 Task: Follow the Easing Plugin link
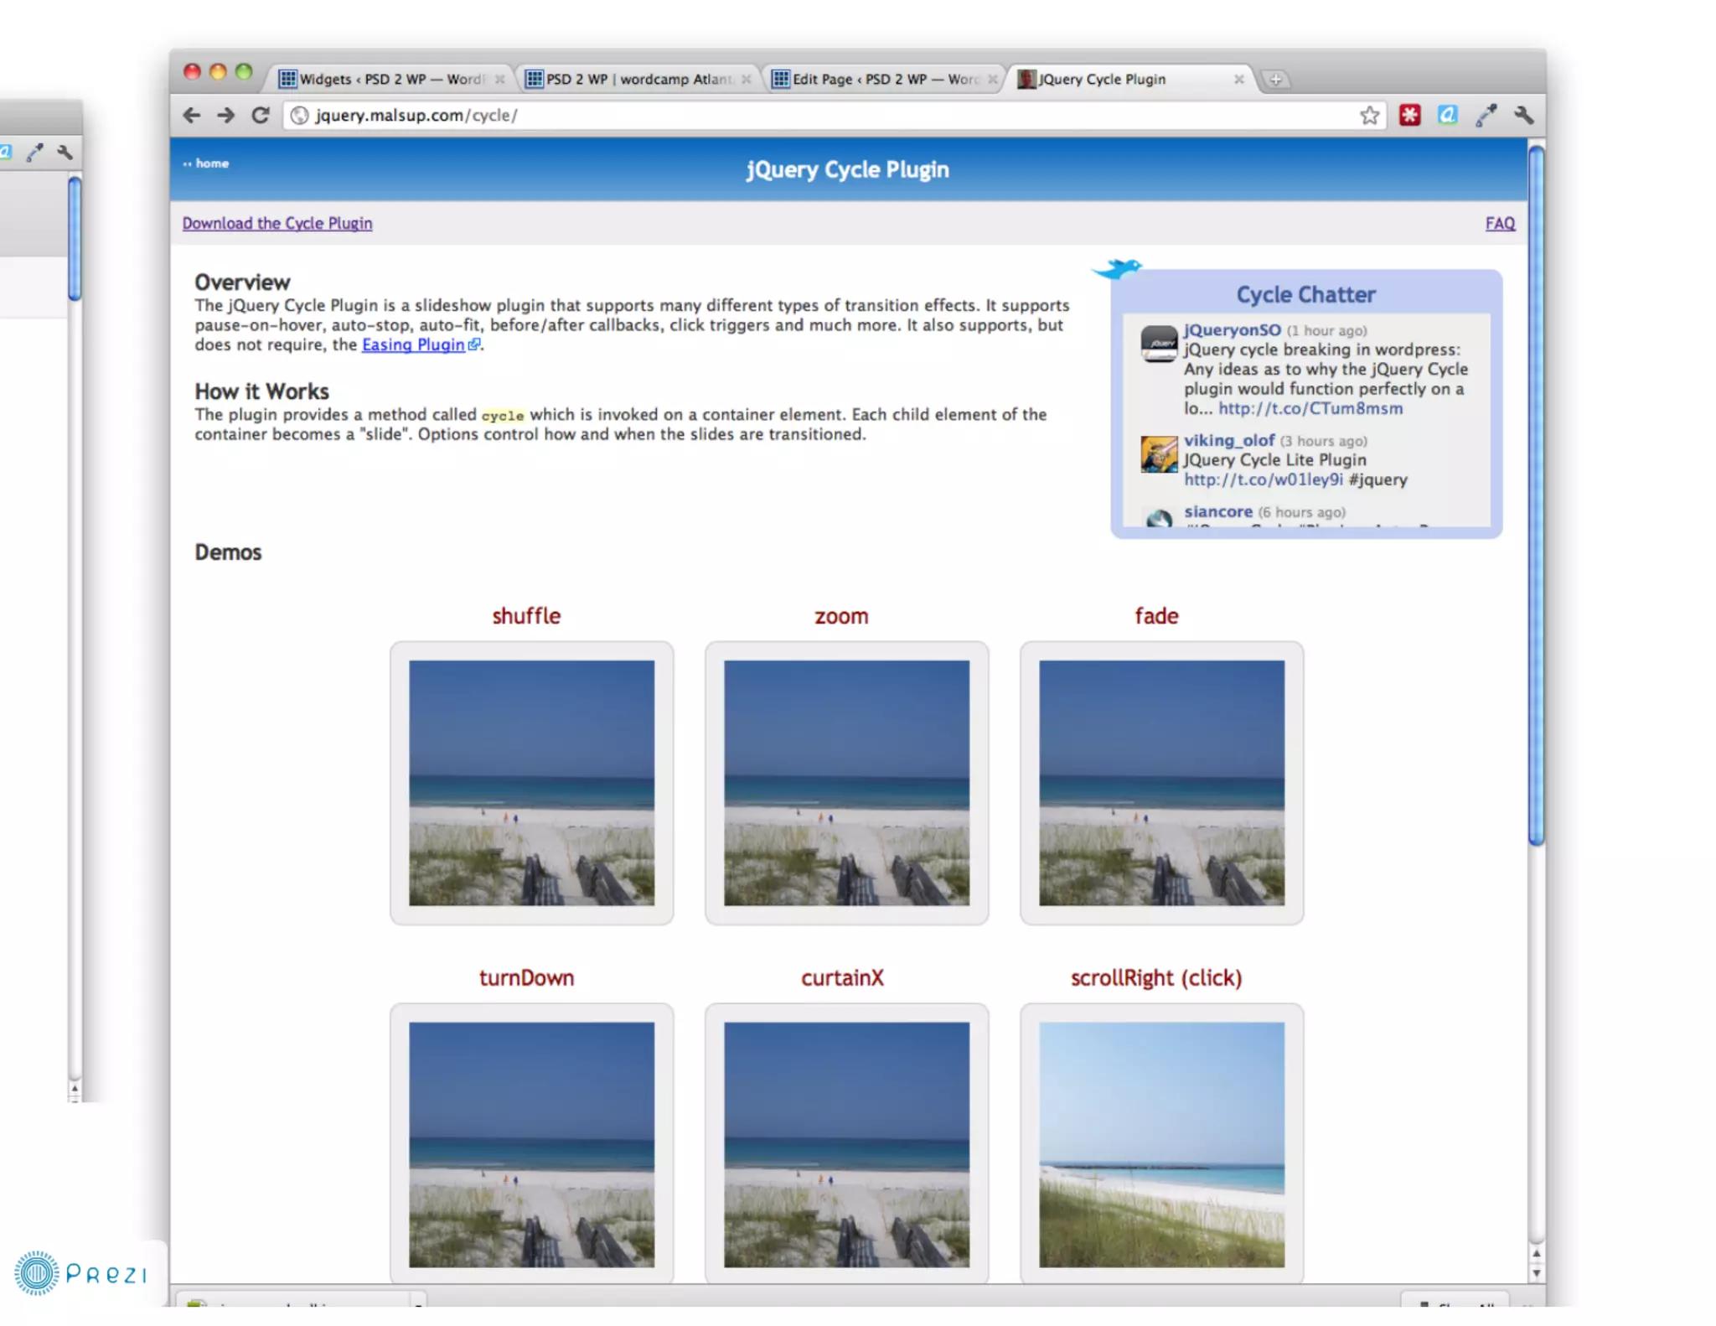click(x=413, y=344)
